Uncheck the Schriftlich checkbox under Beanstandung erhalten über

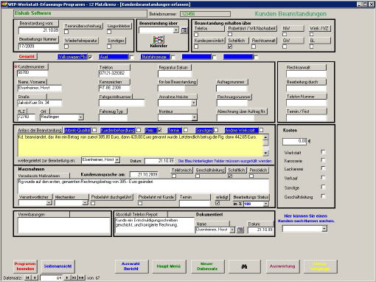230,46
